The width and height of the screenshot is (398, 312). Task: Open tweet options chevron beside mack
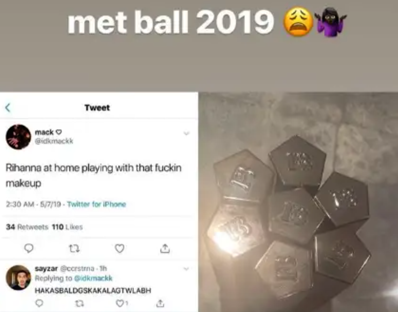pos(187,133)
